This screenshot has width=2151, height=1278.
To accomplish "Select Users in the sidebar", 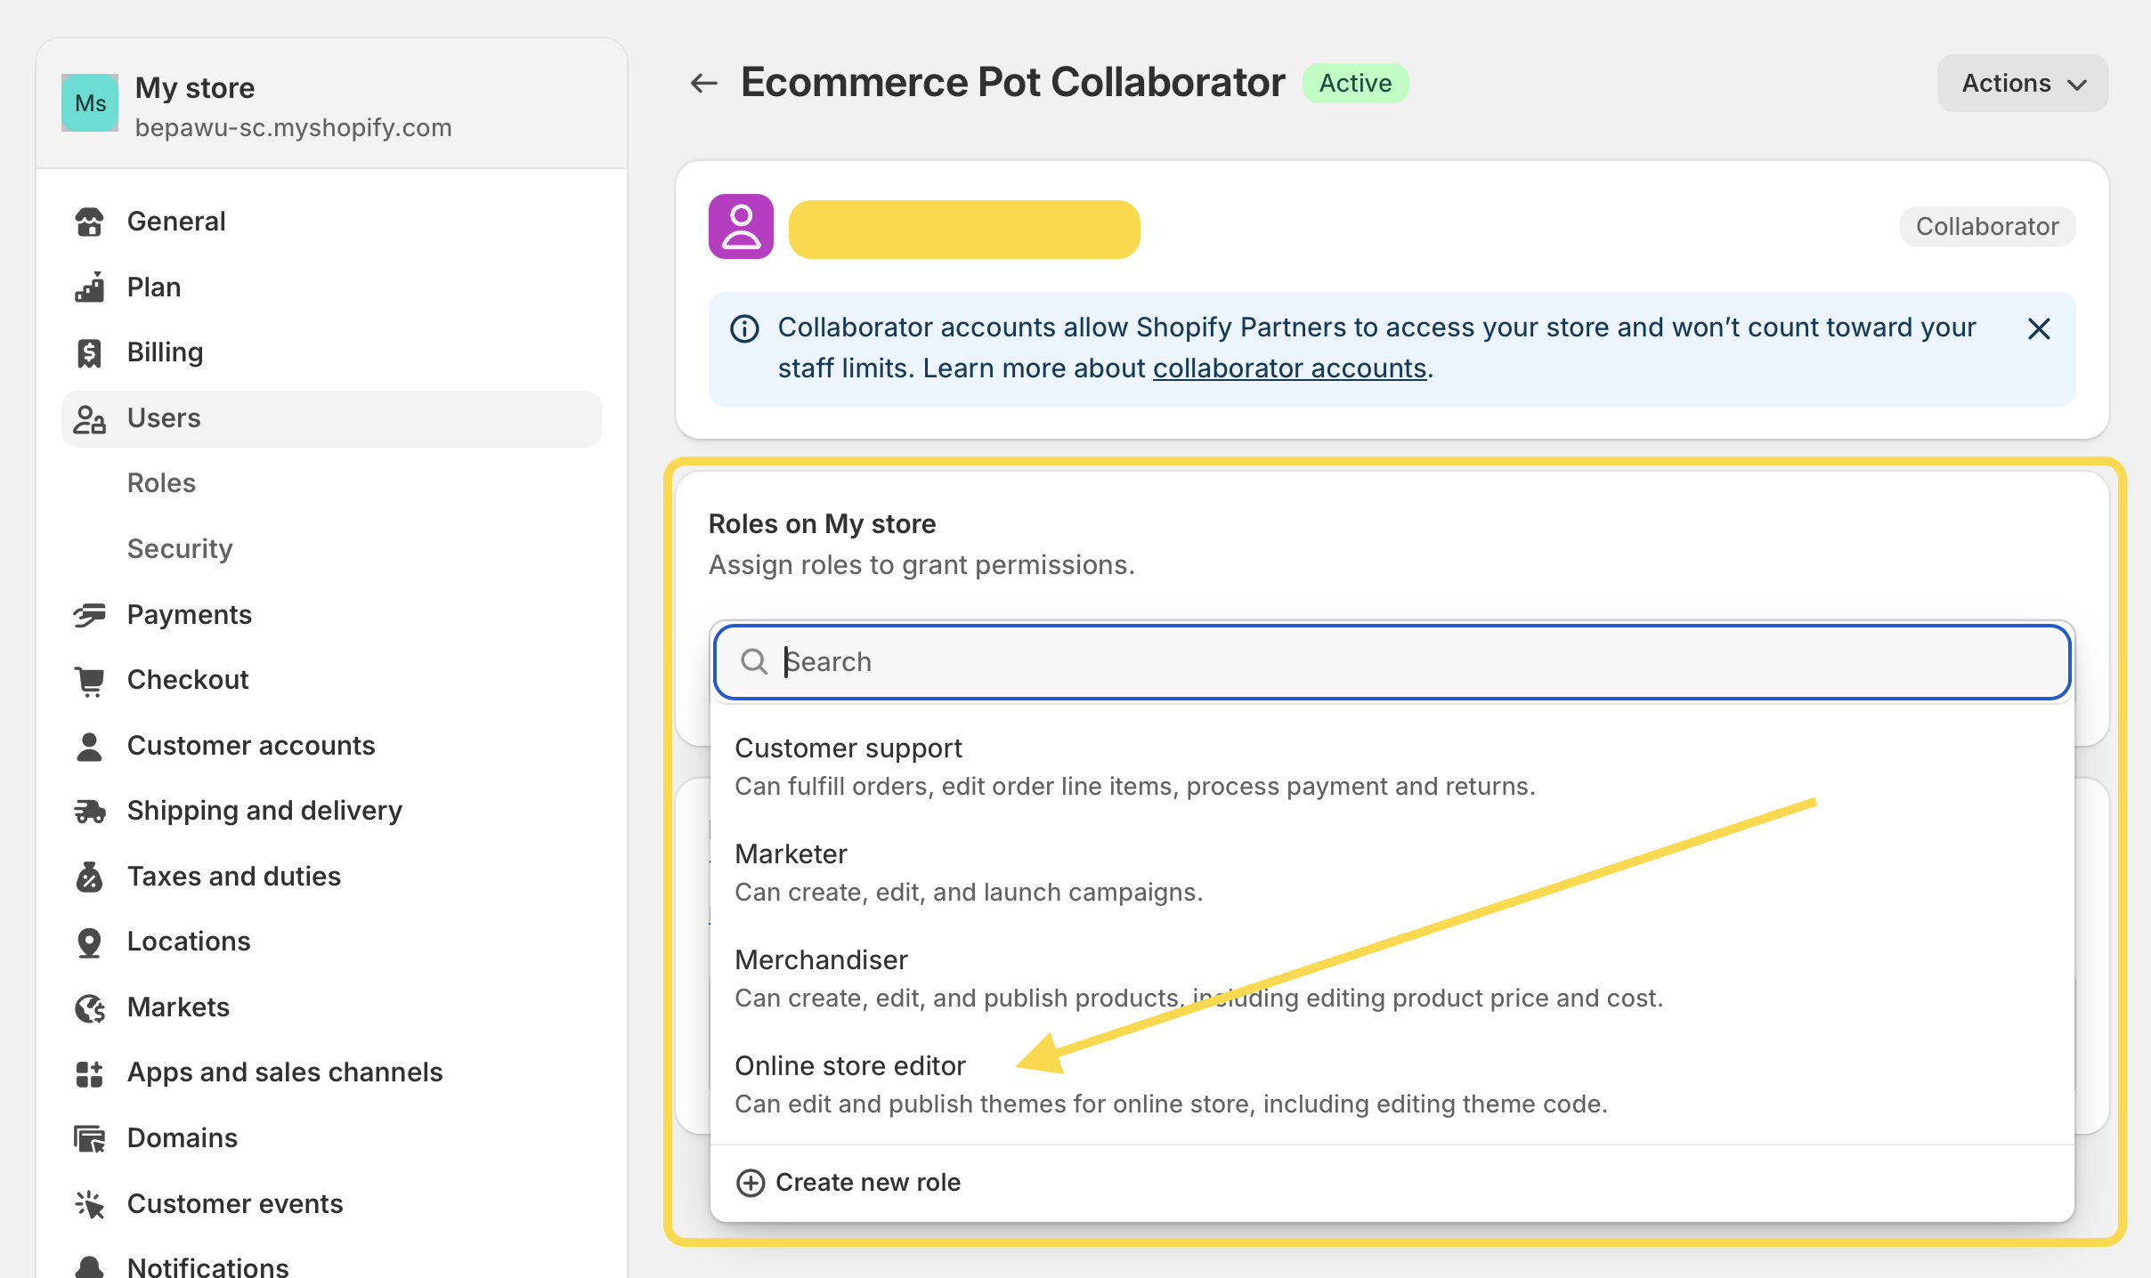I will point(331,418).
